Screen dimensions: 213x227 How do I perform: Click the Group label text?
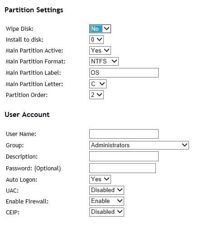15,145
